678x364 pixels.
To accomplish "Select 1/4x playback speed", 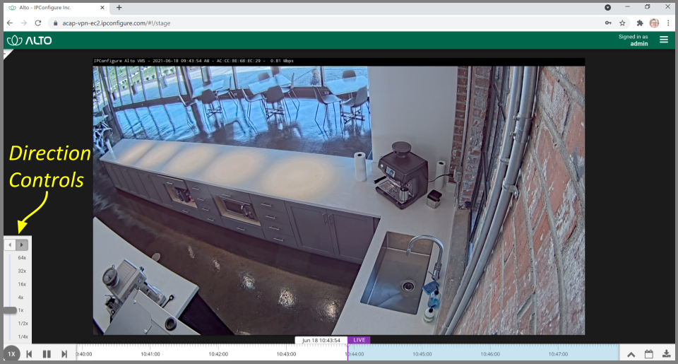I will [23, 336].
